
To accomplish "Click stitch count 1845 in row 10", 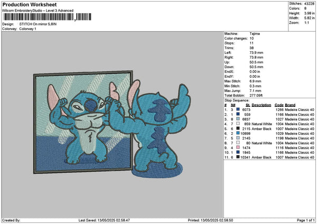I will pyautogui.click(x=246, y=153).
